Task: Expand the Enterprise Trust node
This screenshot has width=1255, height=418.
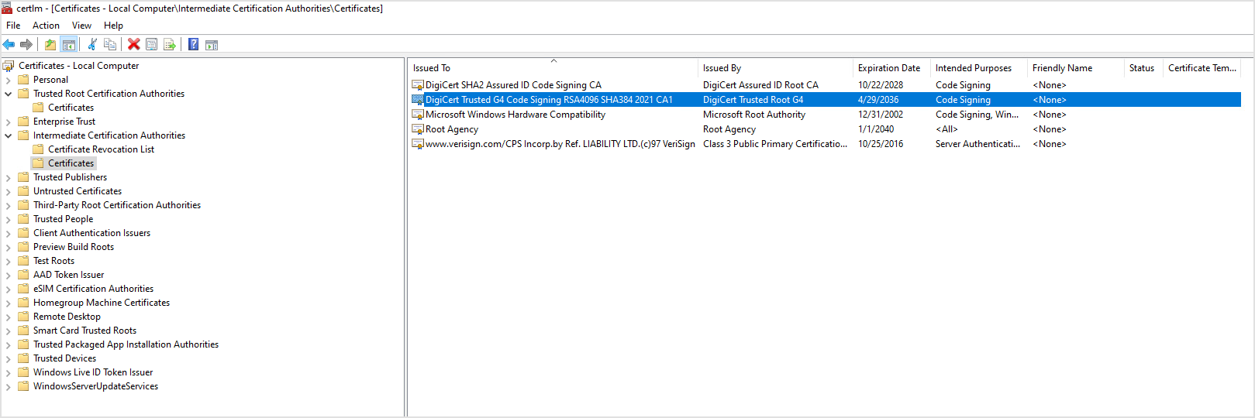Action: [9, 122]
